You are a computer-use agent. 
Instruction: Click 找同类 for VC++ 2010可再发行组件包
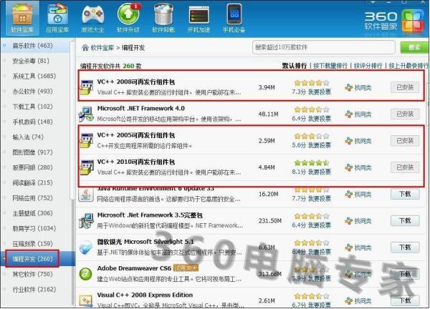click(358, 167)
